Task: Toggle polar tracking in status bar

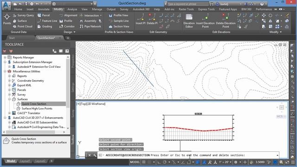Action: (x=165, y=162)
